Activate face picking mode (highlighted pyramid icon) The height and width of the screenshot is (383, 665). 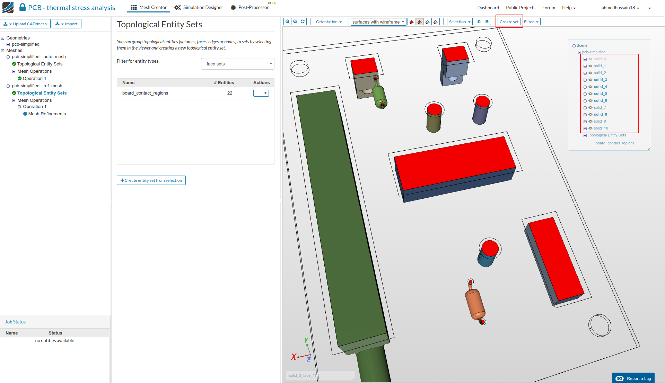420,22
